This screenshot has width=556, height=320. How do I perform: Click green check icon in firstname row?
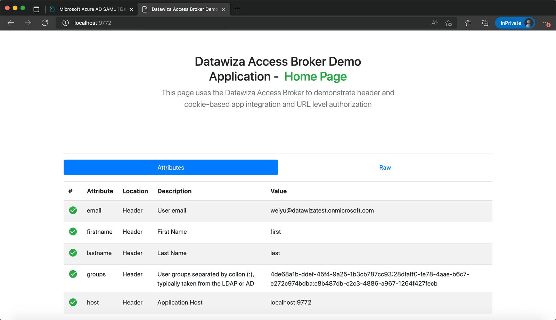(73, 231)
